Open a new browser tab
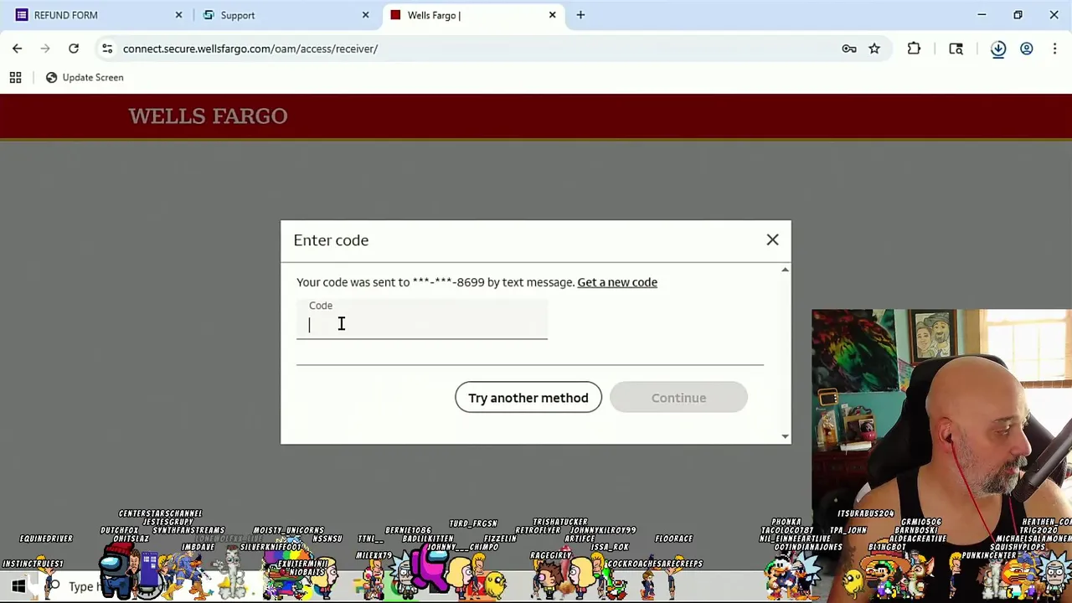Screen dimensions: 1072x603 click(x=580, y=15)
